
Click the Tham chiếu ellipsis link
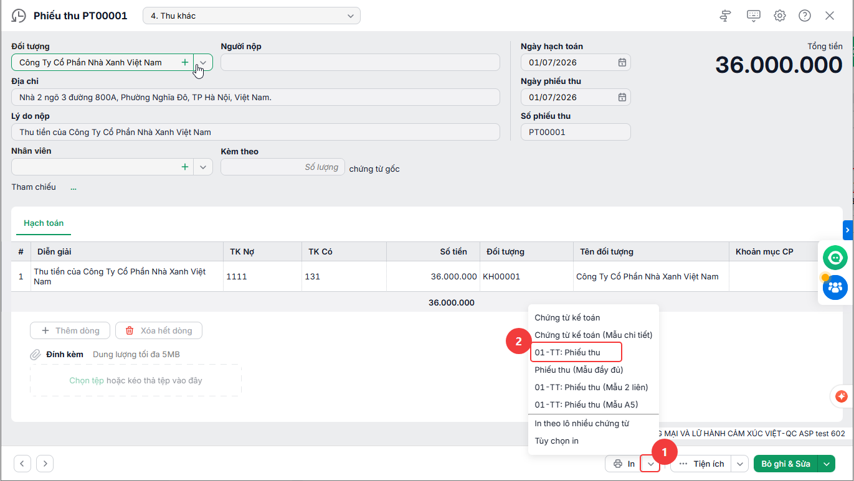74,187
